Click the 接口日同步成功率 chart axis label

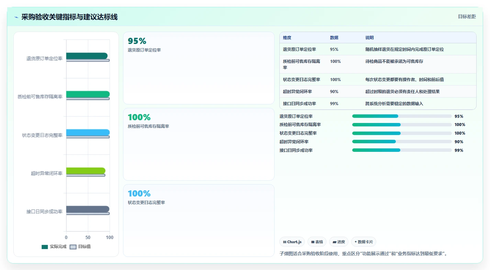[x=44, y=212]
